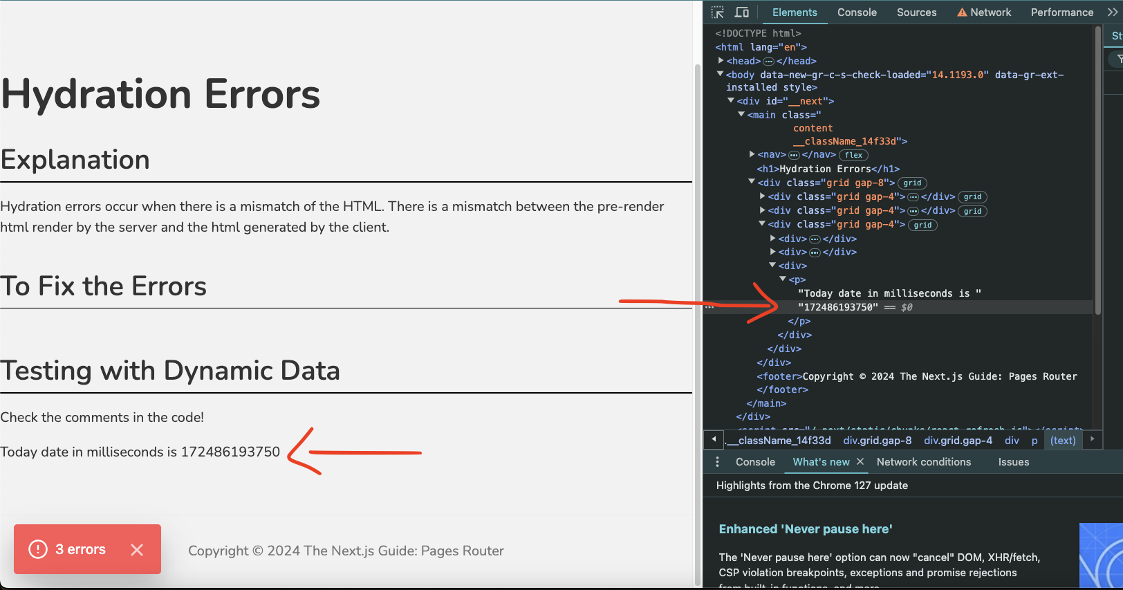
Task: Open the Network conditions drawer tab
Action: (x=923, y=462)
